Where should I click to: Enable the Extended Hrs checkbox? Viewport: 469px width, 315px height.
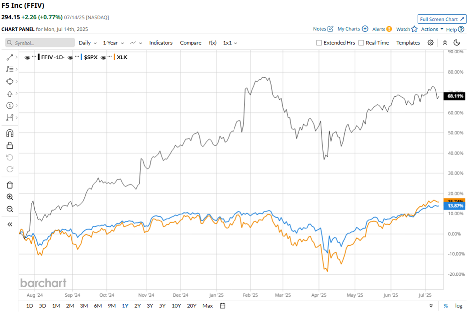[319, 43]
